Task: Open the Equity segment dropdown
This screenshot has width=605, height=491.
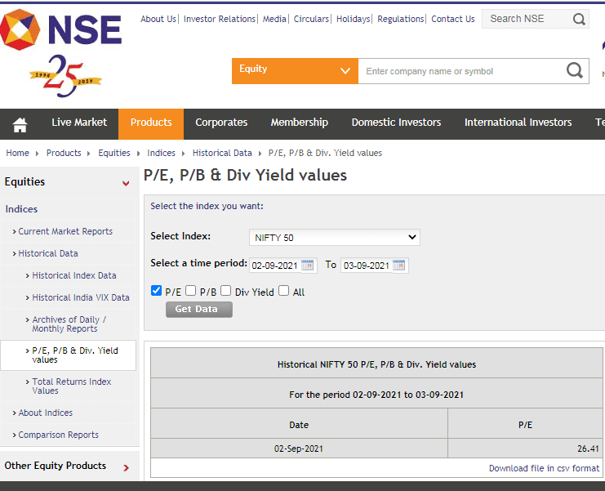Action: pyautogui.click(x=295, y=70)
